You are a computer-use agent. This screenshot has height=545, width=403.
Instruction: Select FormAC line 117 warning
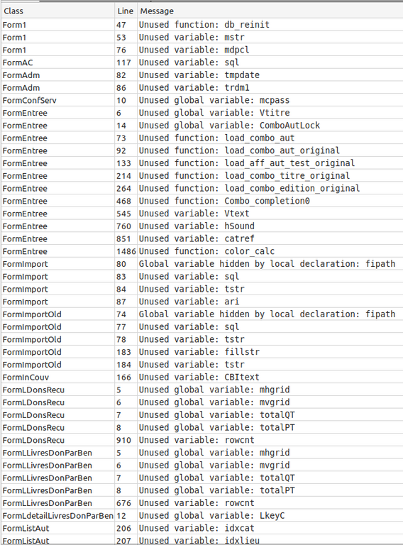point(201,62)
